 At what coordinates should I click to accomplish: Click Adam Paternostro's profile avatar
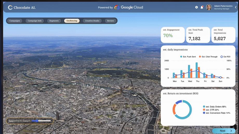click(209, 7)
